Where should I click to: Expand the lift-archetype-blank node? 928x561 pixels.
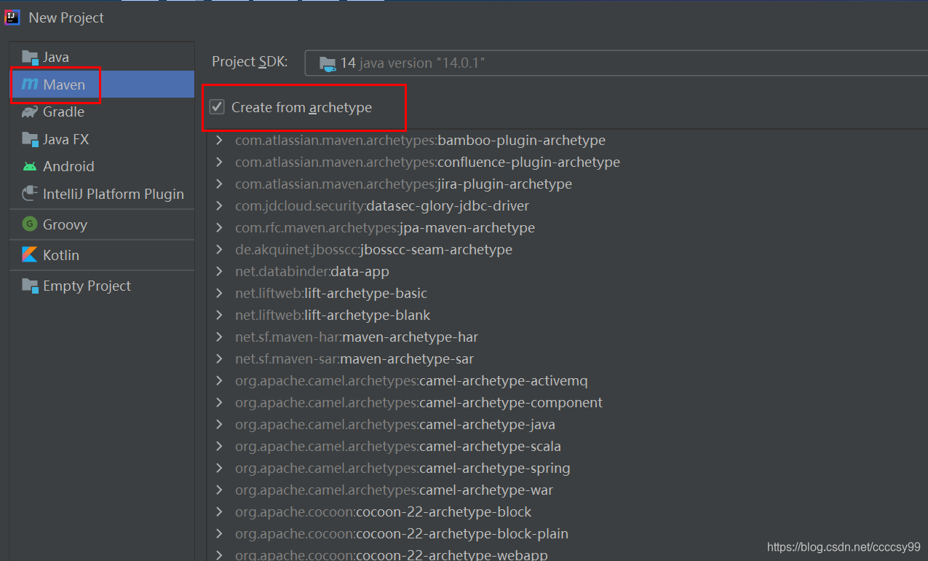coord(220,315)
